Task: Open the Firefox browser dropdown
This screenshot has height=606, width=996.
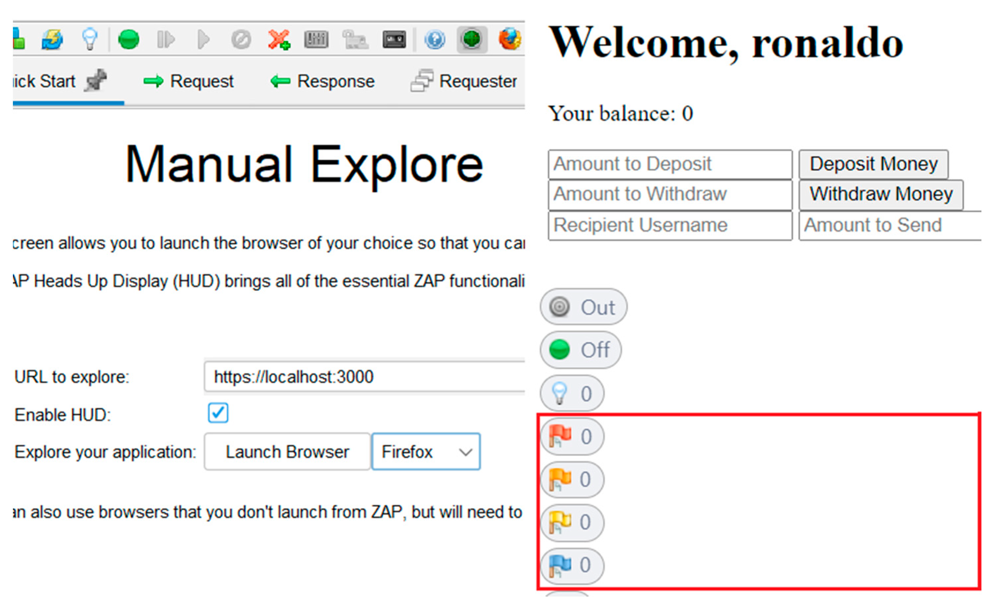Action: click(x=426, y=452)
